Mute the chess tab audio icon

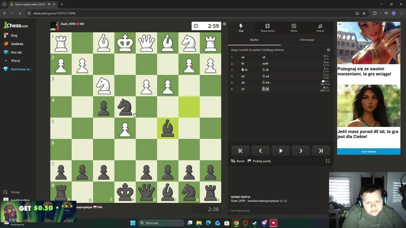tap(49, 4)
